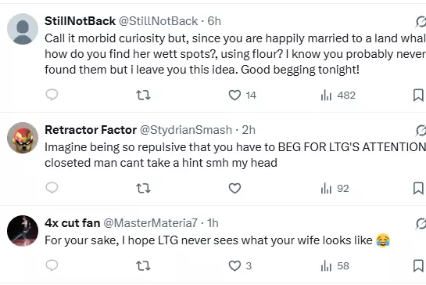
Task: Open Grok icon on StillNotBack's tweet
Action: (421, 22)
